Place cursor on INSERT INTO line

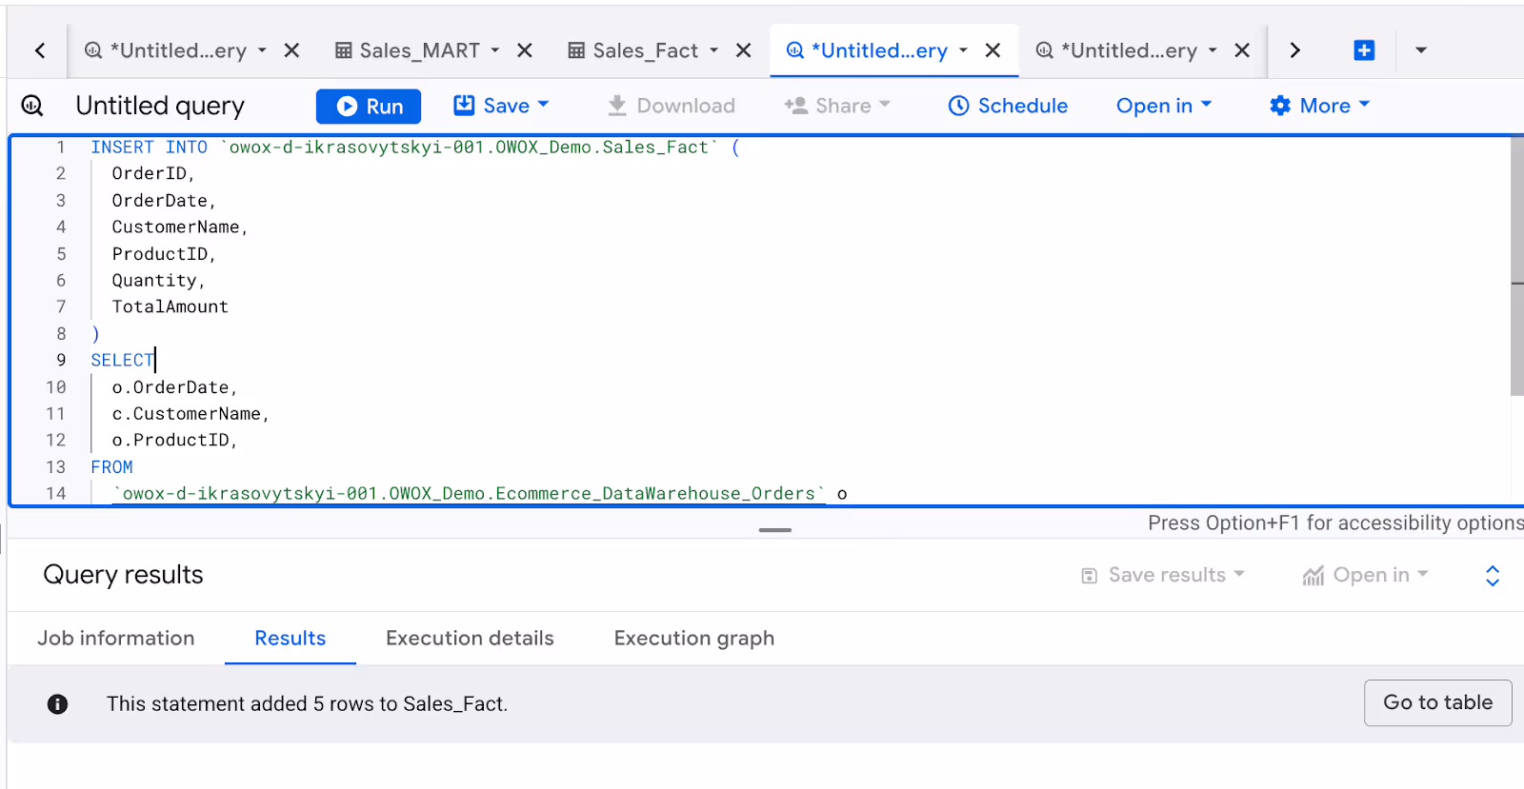(x=414, y=148)
